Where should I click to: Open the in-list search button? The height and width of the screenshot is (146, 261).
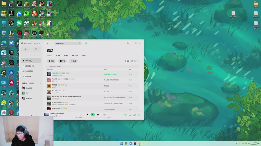(x=127, y=61)
